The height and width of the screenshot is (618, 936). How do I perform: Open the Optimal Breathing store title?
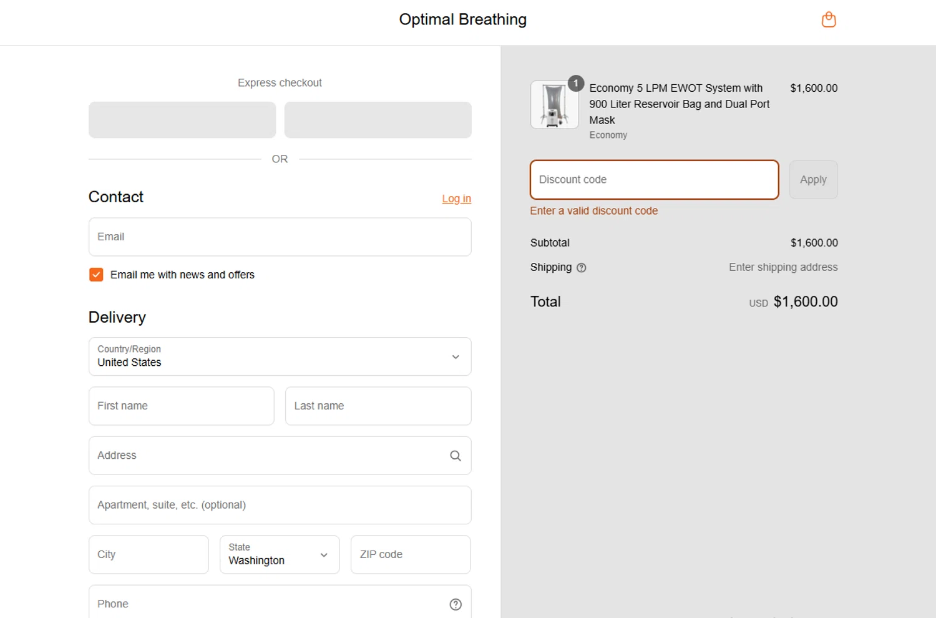coord(463,19)
